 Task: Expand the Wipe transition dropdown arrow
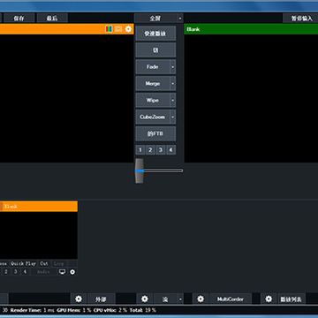(173, 101)
